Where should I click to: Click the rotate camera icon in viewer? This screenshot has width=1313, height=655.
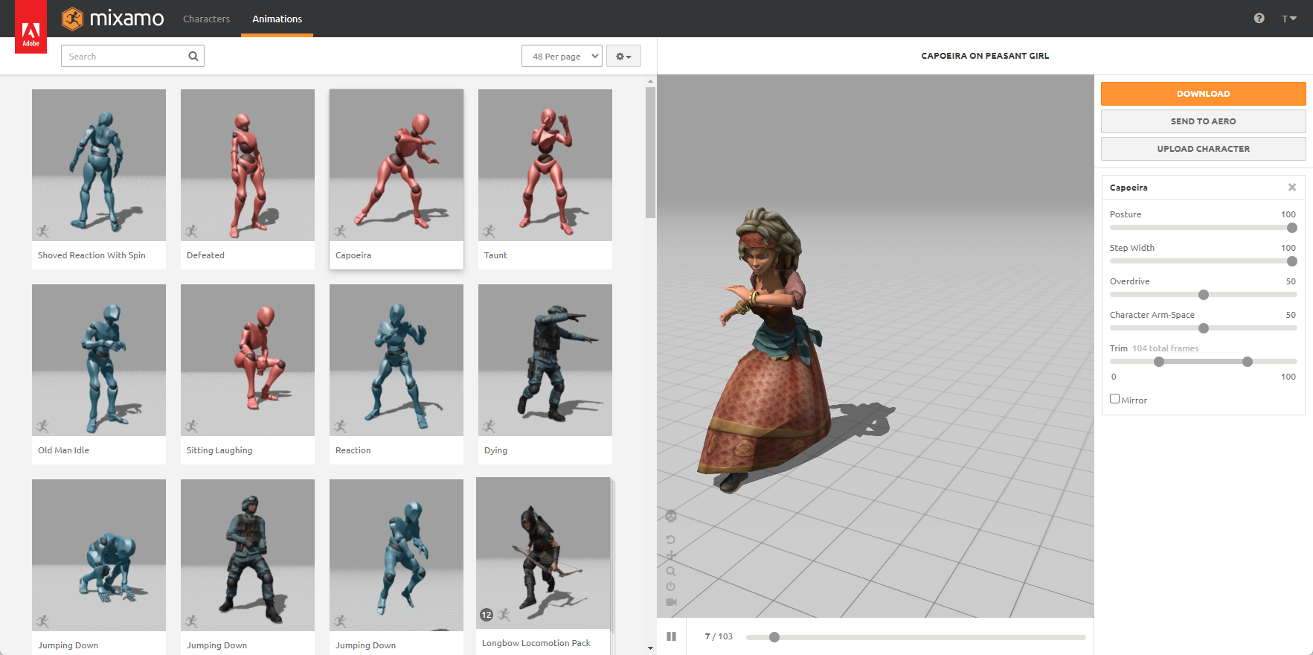point(671,540)
